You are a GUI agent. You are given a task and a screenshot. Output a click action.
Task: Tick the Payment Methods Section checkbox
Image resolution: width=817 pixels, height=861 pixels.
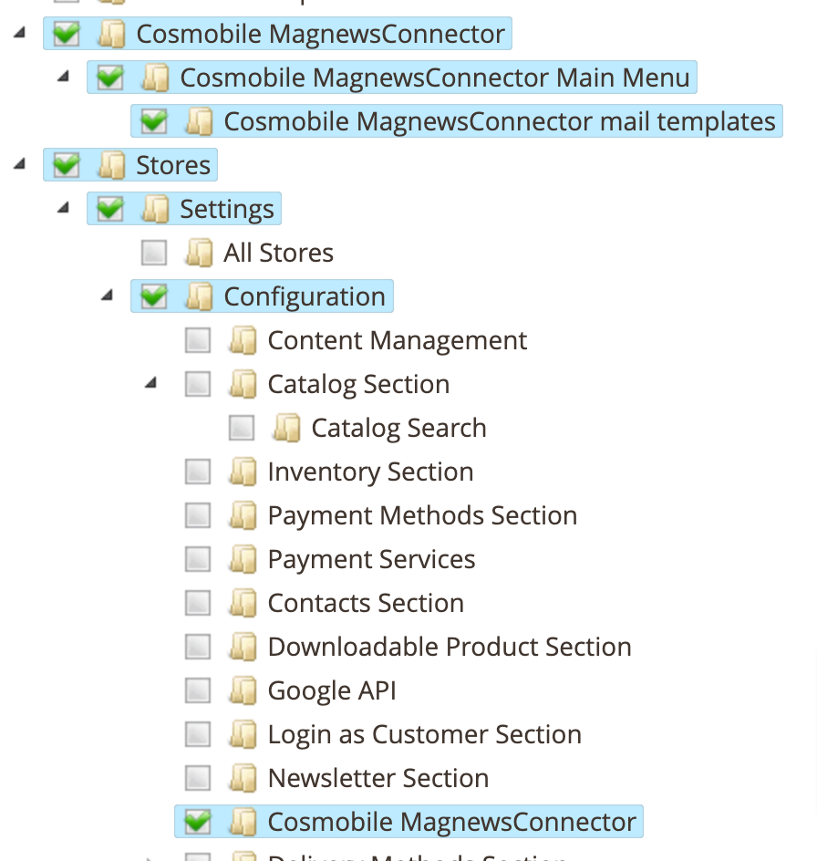198,516
